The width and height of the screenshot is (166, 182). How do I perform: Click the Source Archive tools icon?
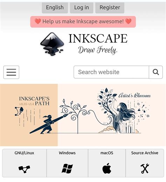tap(145, 168)
